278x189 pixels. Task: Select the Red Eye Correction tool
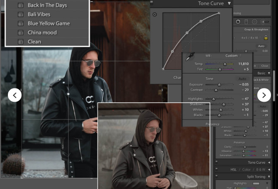(238, 22)
